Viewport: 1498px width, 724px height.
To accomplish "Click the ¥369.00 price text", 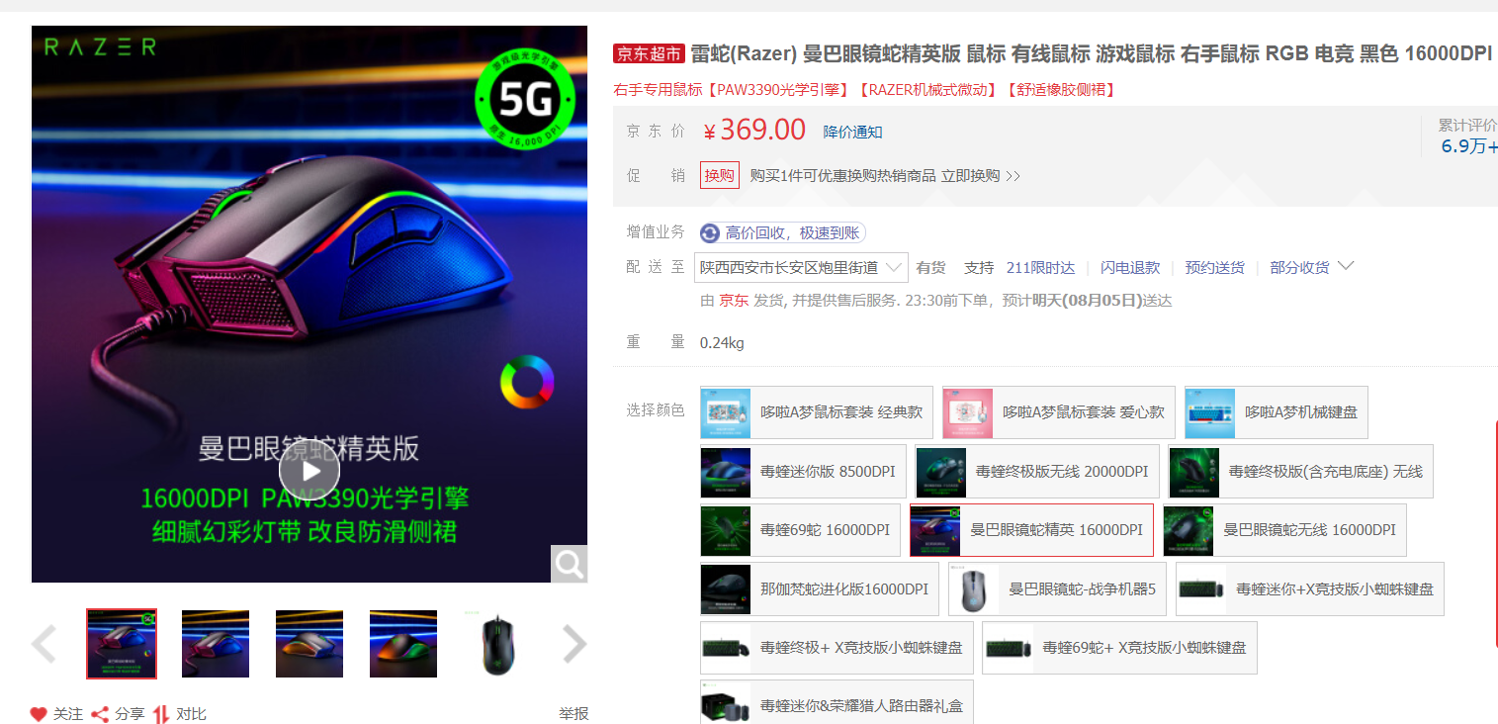I will click(x=754, y=130).
